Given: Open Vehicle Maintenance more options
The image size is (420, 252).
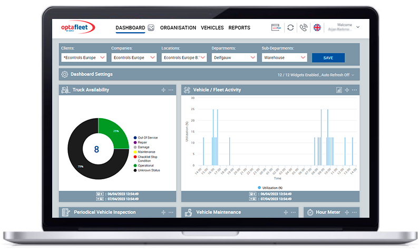Looking at the screenshot, I should [294, 212].
